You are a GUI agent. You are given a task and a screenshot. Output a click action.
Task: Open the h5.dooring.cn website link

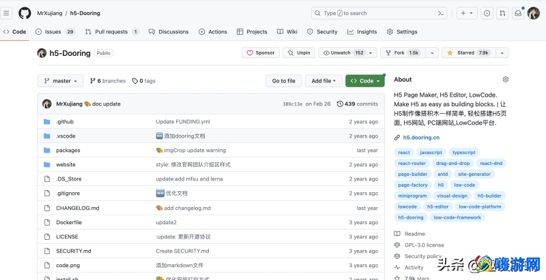tap(421, 138)
